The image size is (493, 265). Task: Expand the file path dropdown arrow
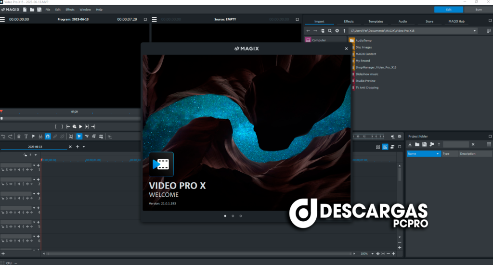[x=475, y=31]
